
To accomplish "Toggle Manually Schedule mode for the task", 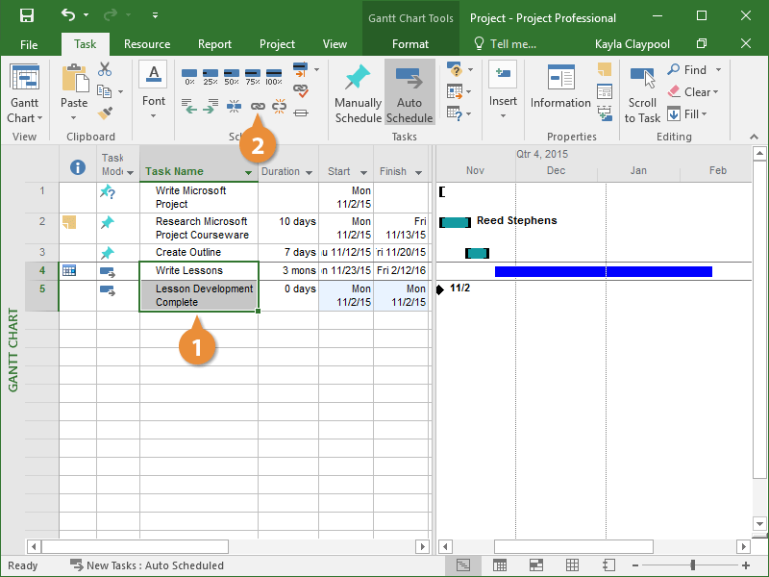I will [358, 93].
